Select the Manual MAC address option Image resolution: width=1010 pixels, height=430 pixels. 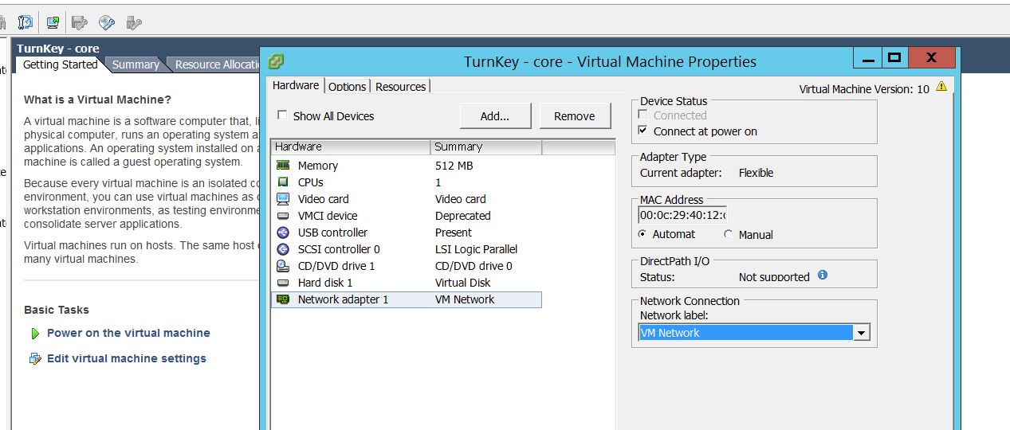click(729, 234)
